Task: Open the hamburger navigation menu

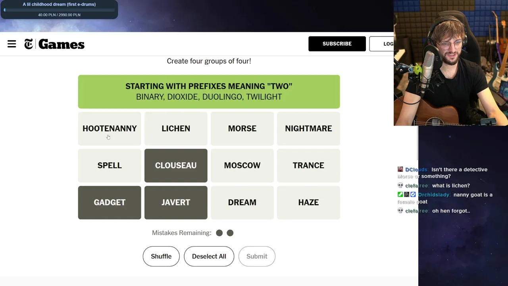Action: (x=12, y=44)
